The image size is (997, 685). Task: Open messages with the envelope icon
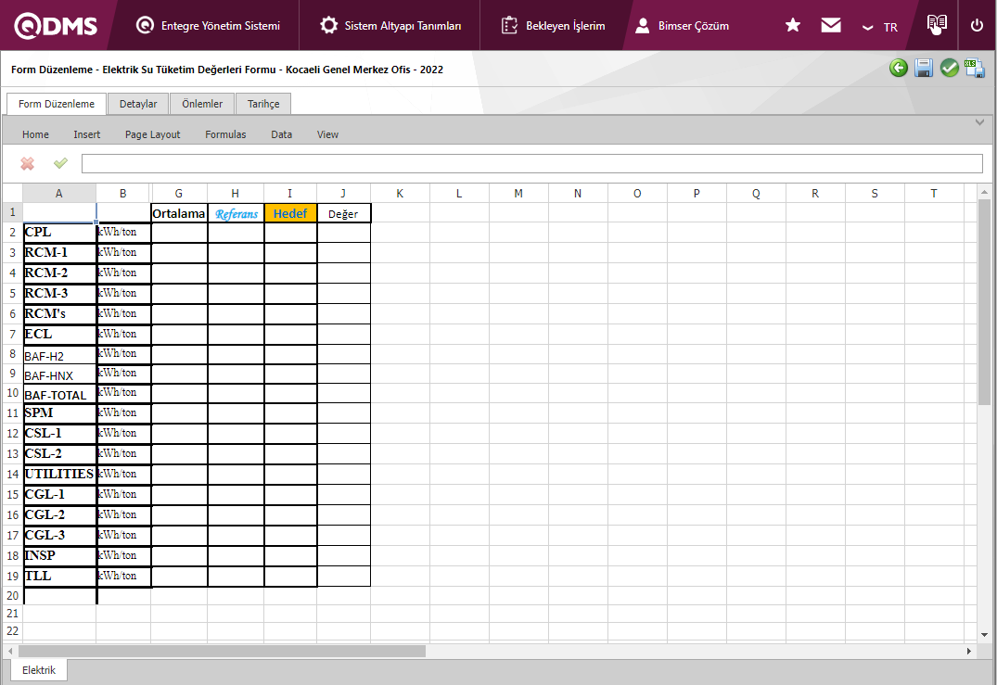pyautogui.click(x=831, y=25)
